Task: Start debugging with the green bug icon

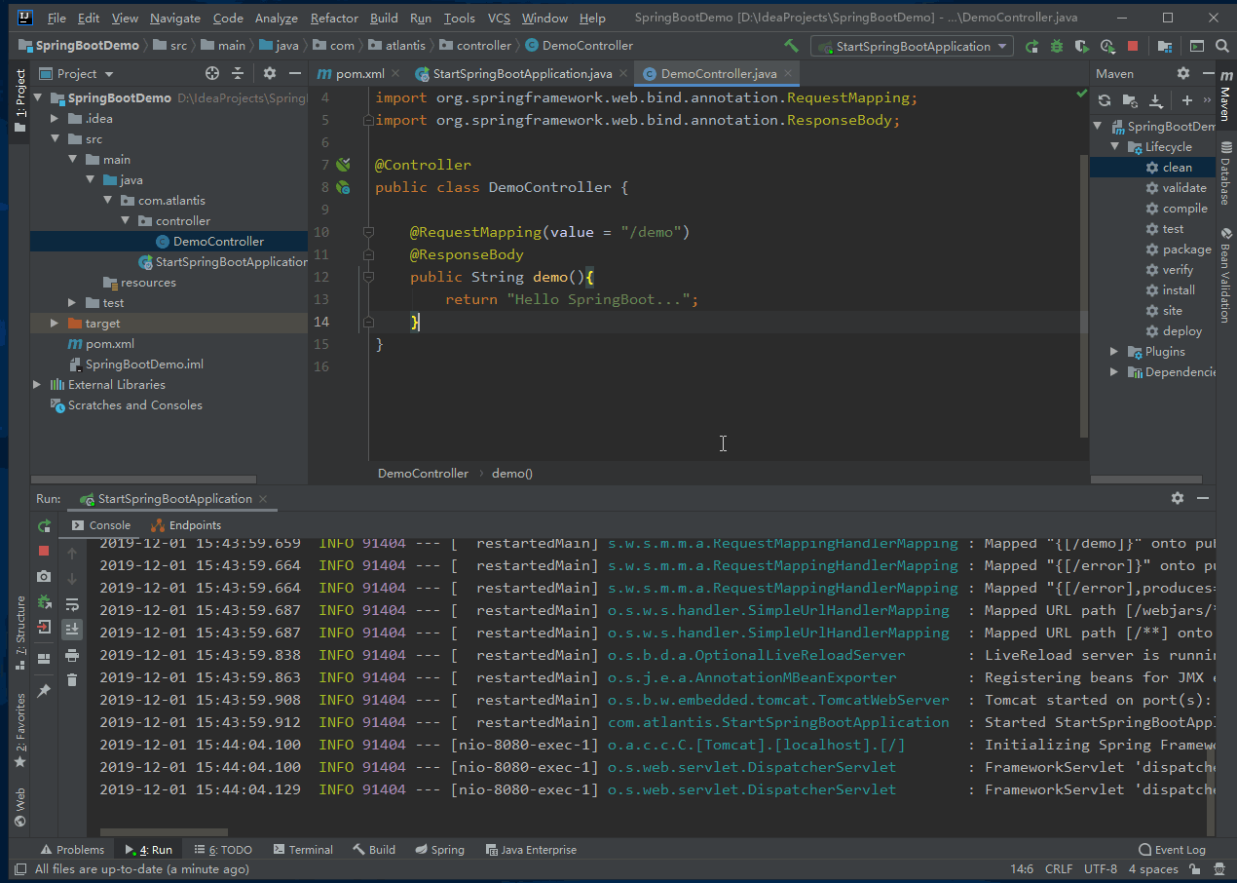Action: pos(1057,46)
